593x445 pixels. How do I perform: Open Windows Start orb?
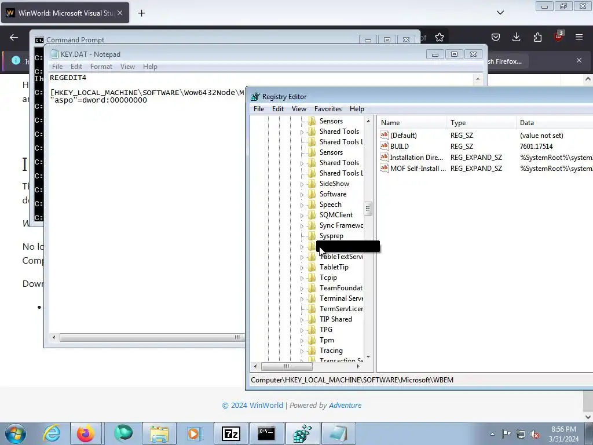16,433
